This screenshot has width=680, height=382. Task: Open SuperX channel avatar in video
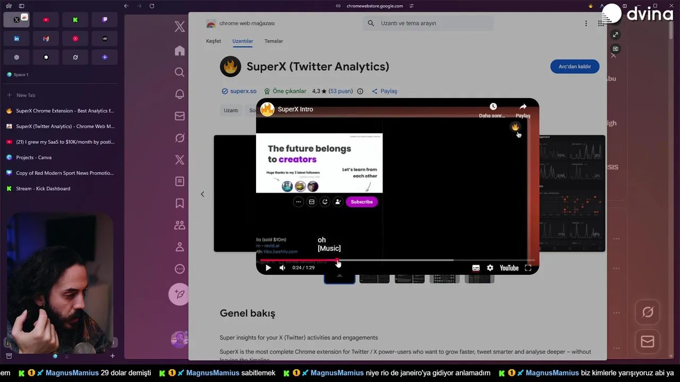coord(267,109)
